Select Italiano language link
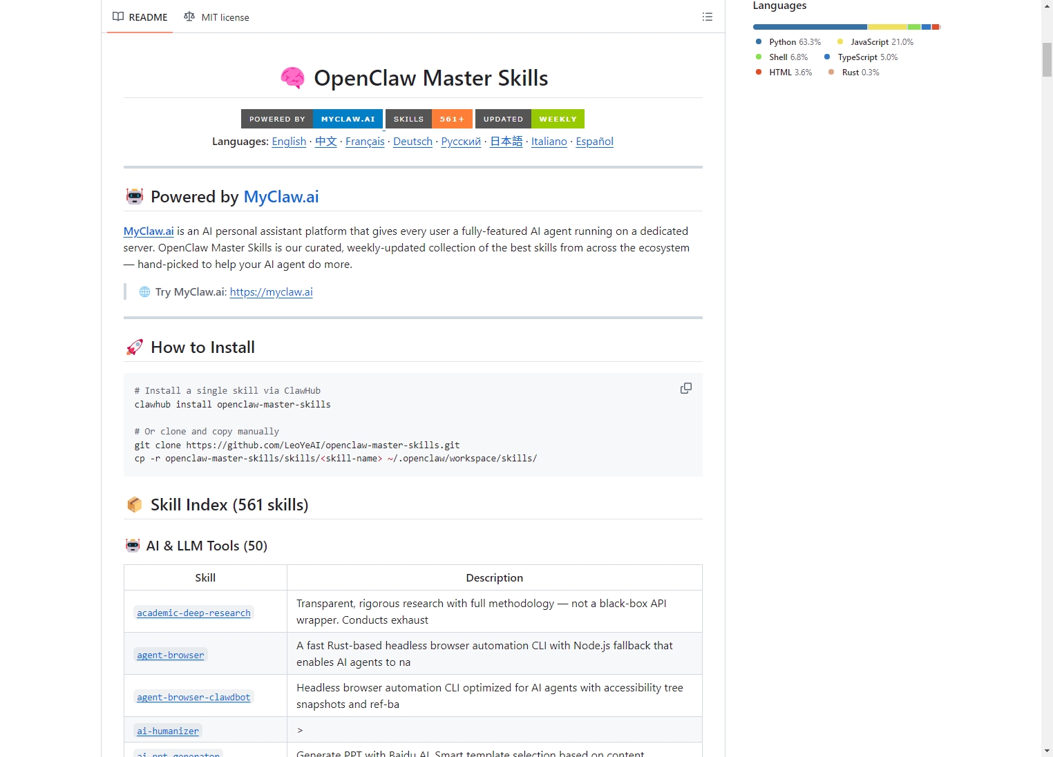The image size is (1053, 757). (x=549, y=142)
